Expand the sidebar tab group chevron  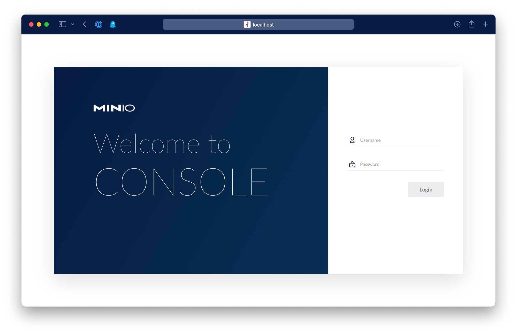[73, 24]
